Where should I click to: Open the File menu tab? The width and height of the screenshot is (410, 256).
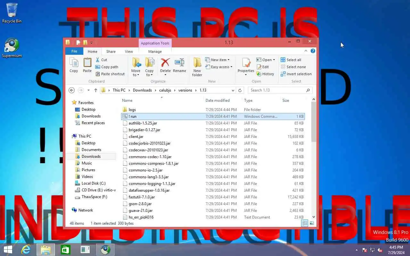point(74,51)
